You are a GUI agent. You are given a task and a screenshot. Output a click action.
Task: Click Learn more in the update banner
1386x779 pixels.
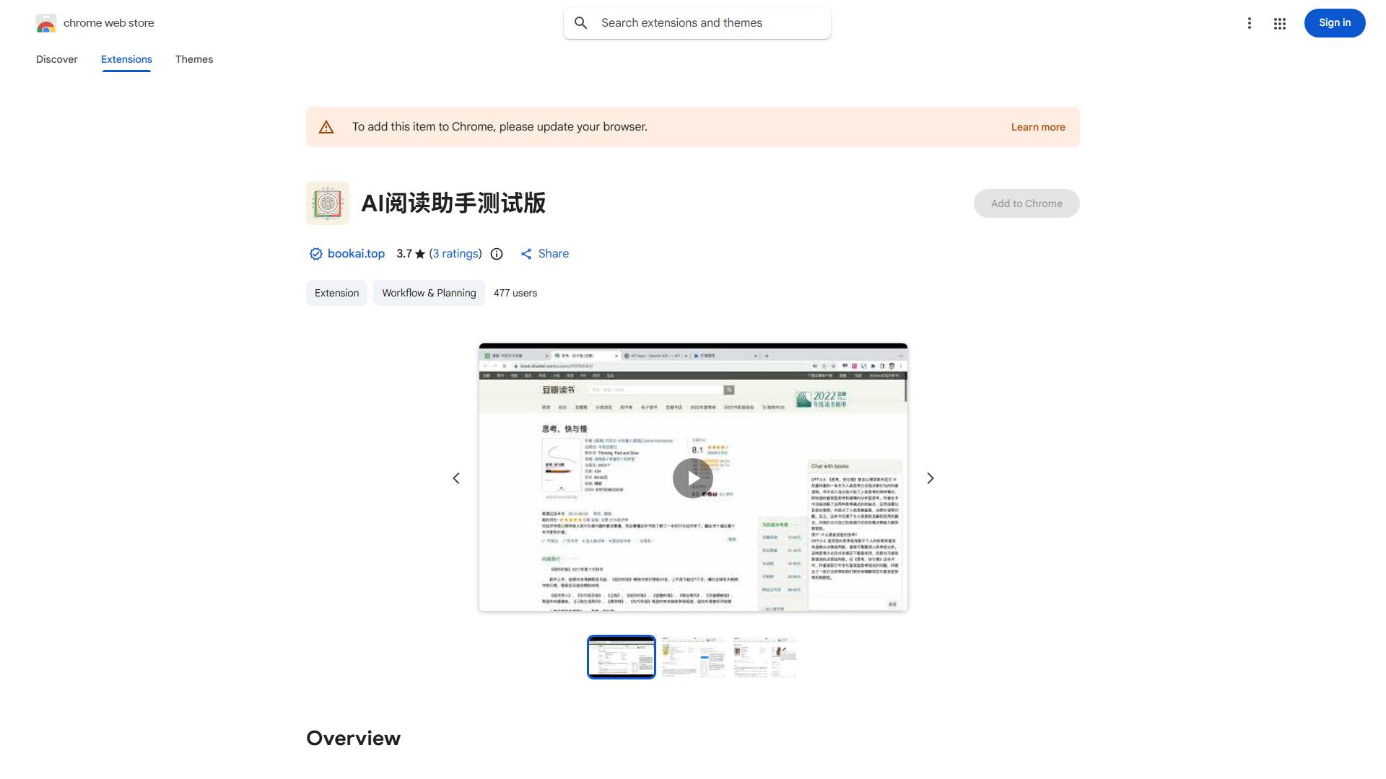click(1038, 127)
